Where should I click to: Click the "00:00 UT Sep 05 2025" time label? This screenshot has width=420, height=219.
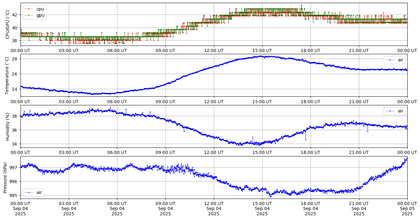pyautogui.click(x=407, y=209)
